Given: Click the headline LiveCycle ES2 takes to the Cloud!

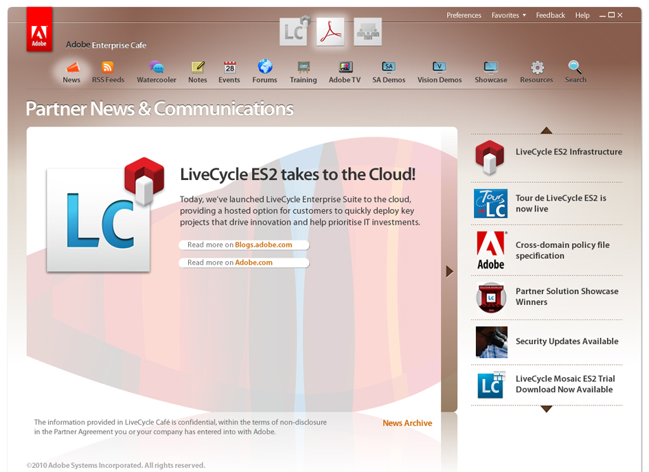Looking at the screenshot, I should [x=297, y=175].
